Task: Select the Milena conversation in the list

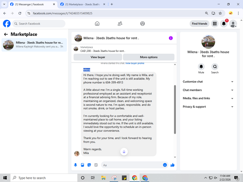Action: (x=34, y=45)
